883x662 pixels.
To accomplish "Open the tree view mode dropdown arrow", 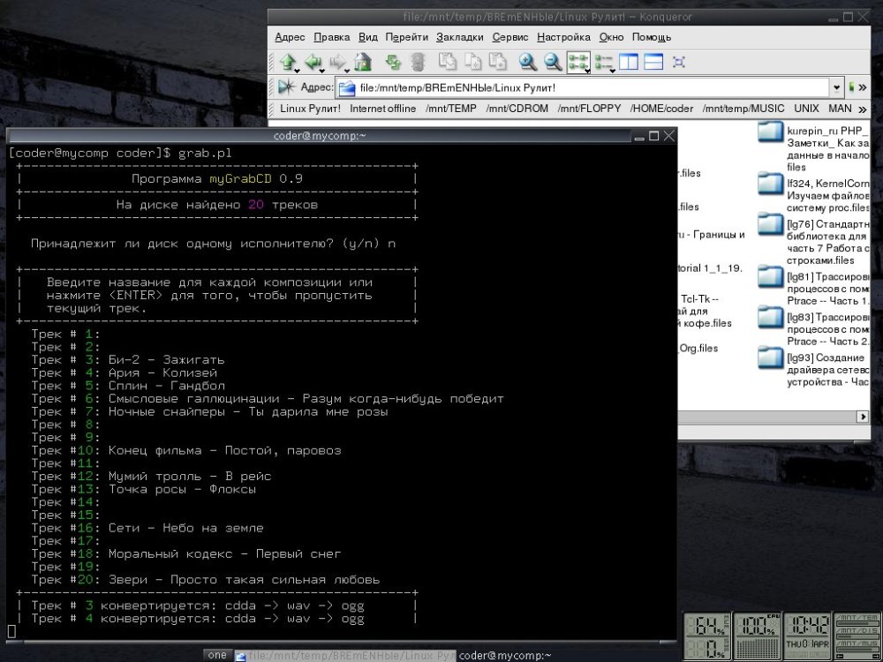I will [612, 71].
